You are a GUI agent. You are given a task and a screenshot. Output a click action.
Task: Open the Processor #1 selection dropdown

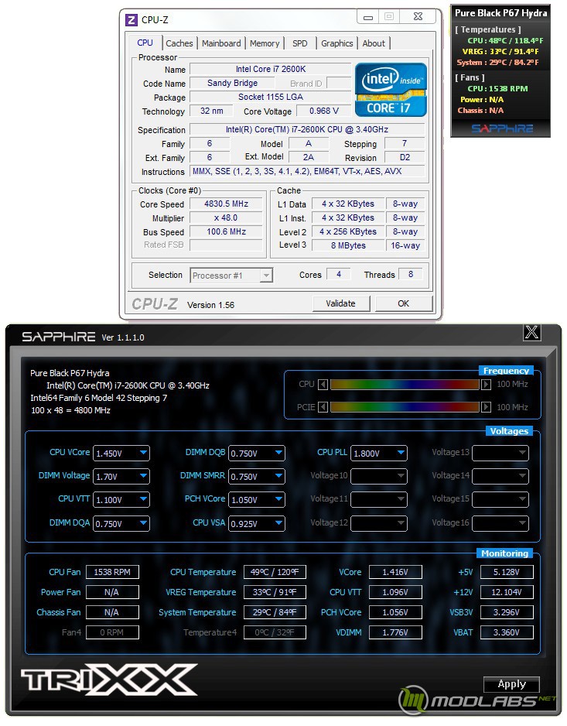tap(231, 276)
